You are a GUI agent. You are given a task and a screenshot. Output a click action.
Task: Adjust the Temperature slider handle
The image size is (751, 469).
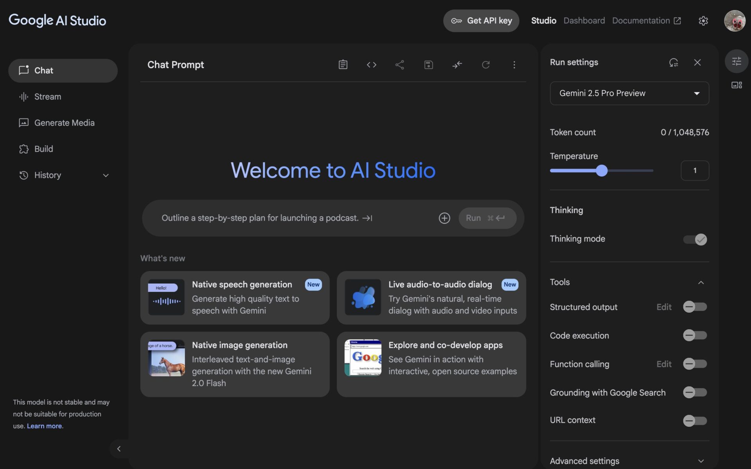click(x=602, y=171)
